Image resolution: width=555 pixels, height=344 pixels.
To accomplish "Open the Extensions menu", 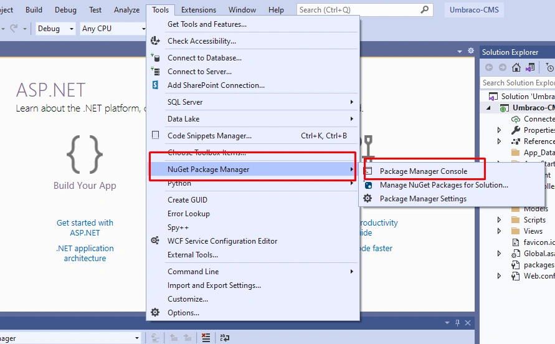I will pyautogui.click(x=198, y=10).
